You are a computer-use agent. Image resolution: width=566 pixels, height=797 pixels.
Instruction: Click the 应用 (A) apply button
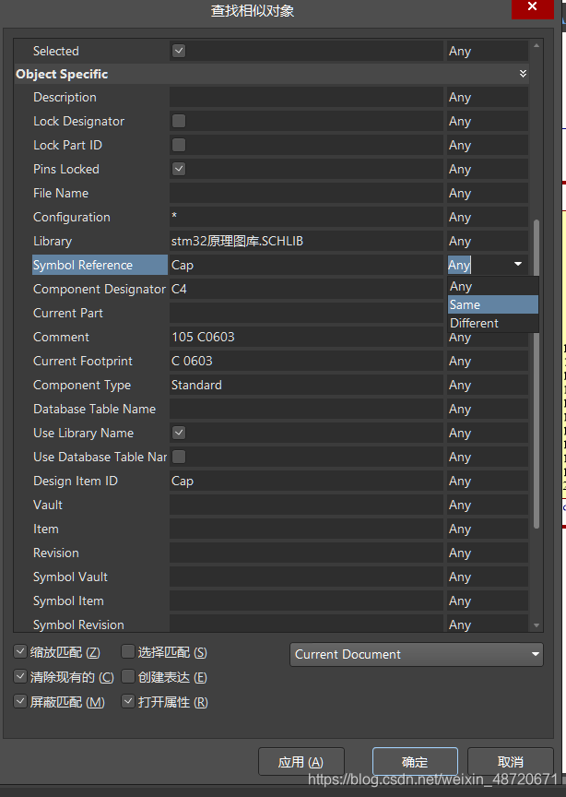click(301, 762)
